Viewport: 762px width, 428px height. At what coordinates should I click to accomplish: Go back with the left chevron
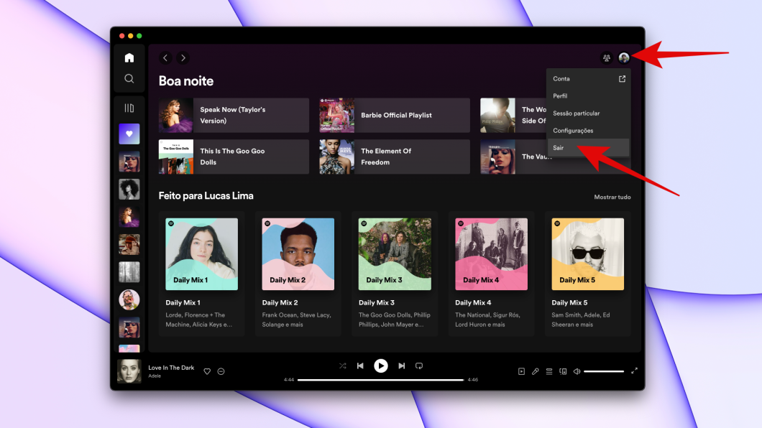pyautogui.click(x=165, y=57)
